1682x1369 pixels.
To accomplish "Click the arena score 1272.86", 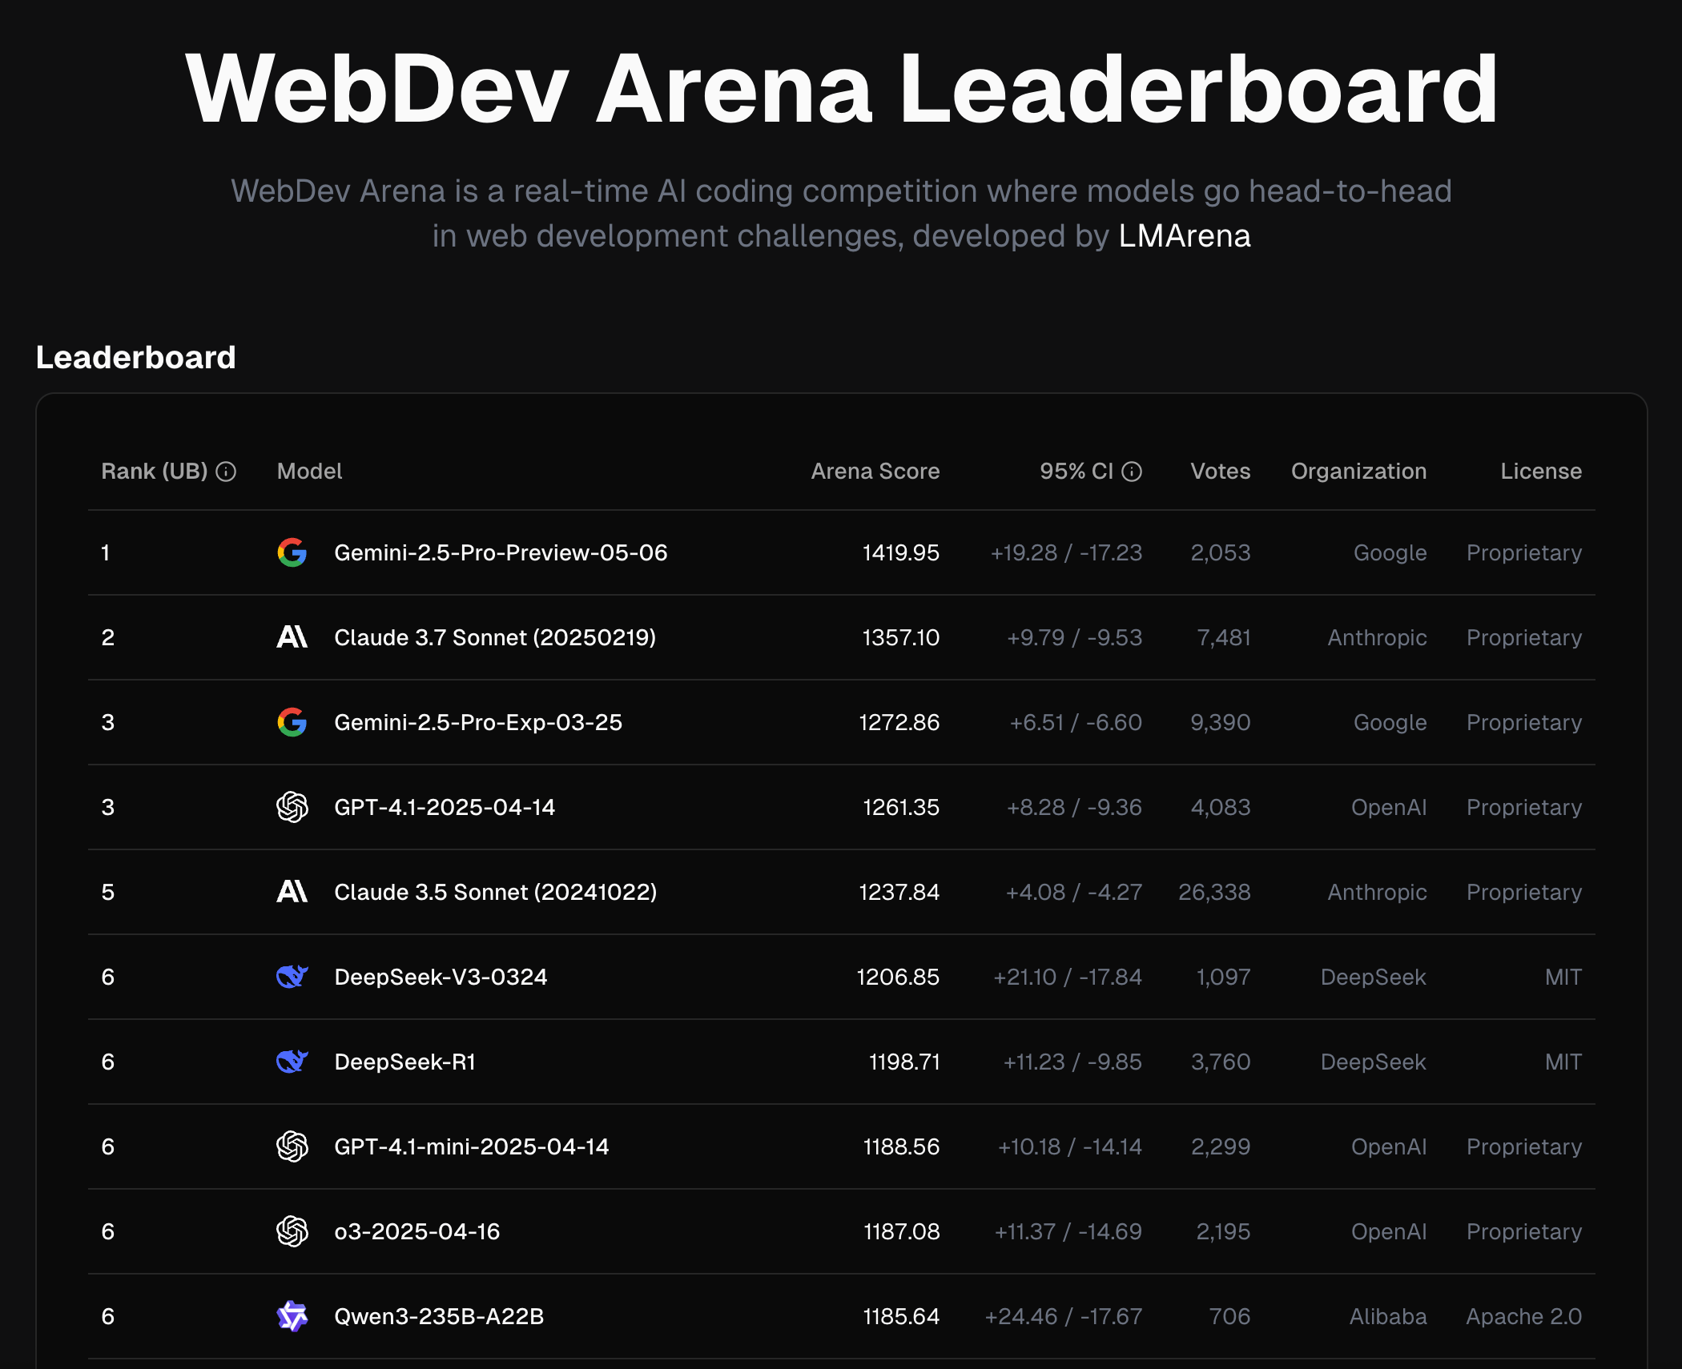I will 899,722.
